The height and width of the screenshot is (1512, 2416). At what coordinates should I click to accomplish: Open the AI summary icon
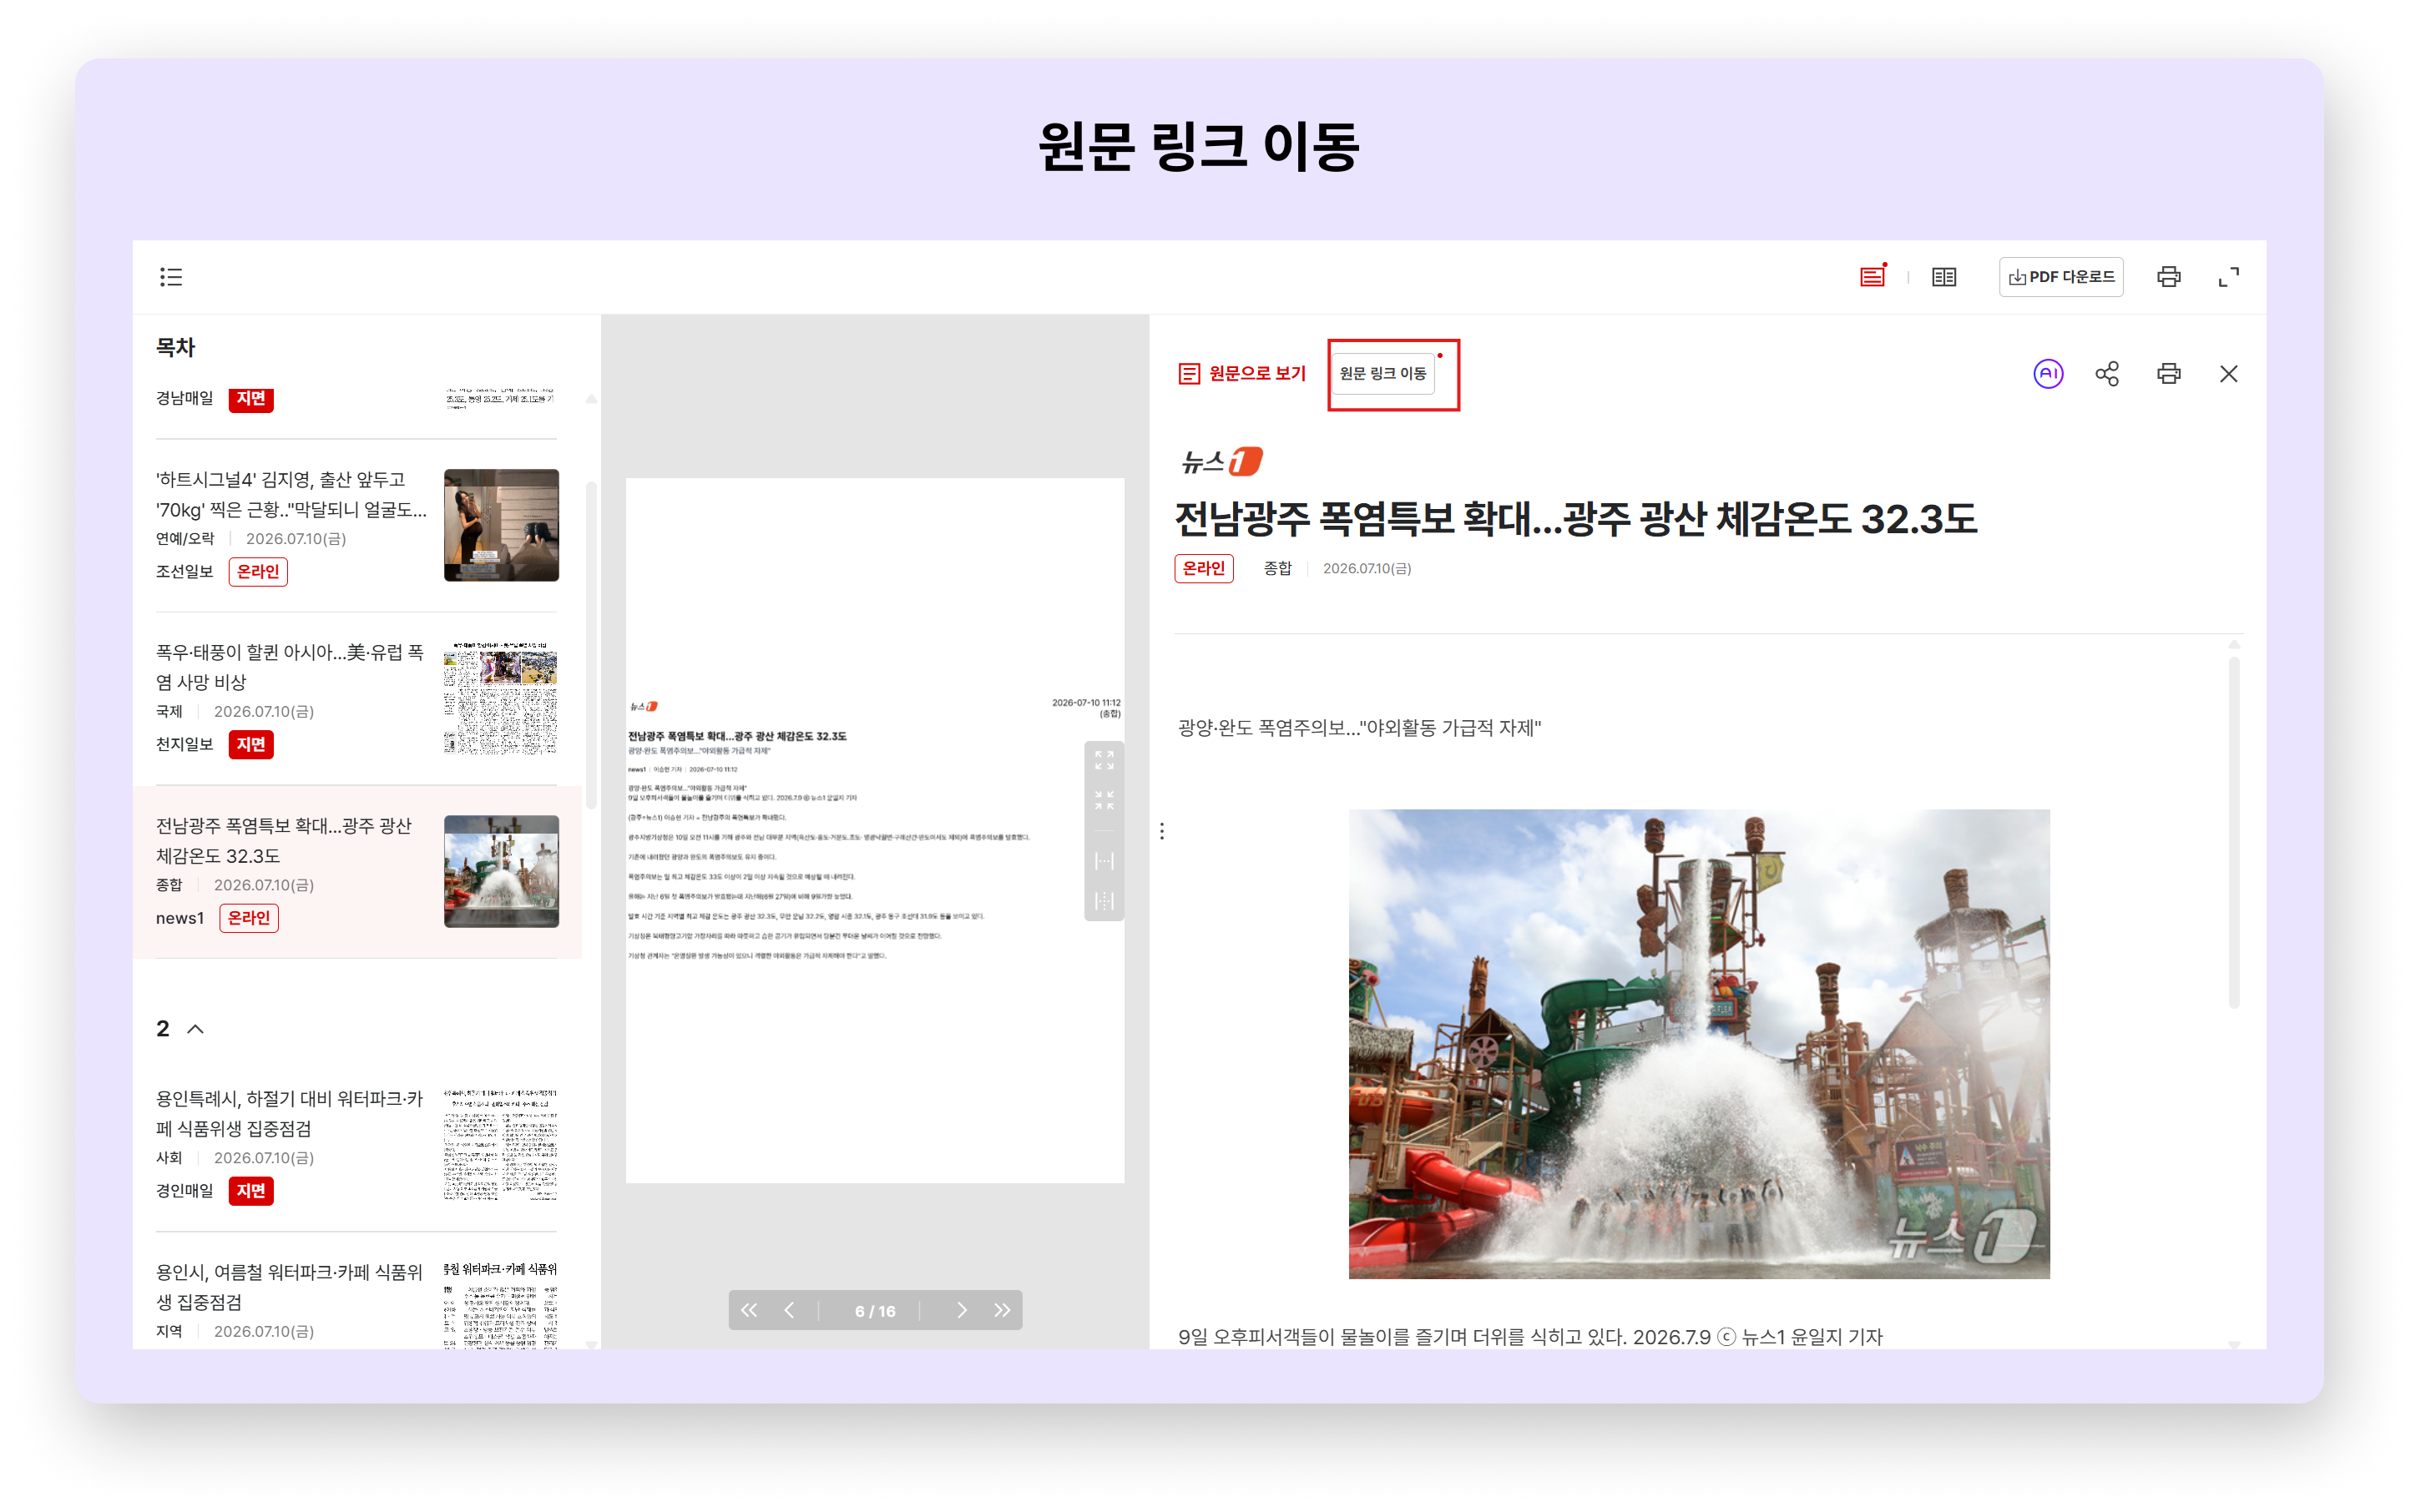pyautogui.click(x=2048, y=373)
